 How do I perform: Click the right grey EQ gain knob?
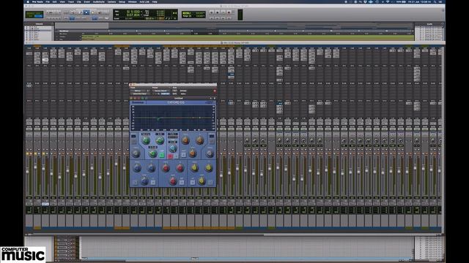[210, 153]
